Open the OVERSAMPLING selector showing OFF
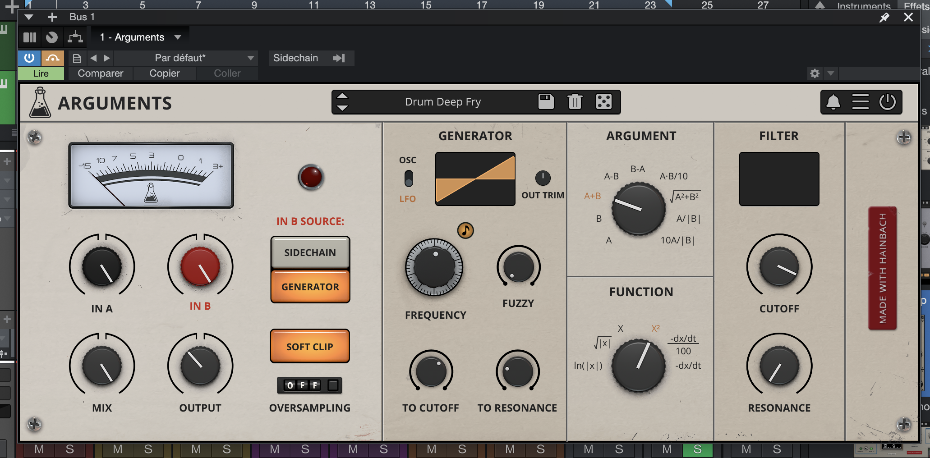Viewport: 930px width, 458px height. coord(309,385)
